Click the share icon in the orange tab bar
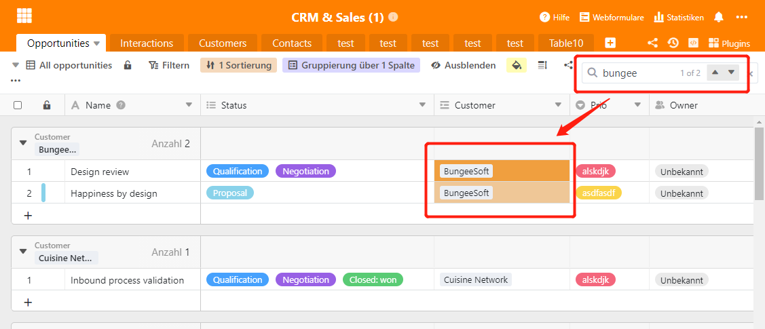This screenshot has width=765, height=329. tap(652, 43)
